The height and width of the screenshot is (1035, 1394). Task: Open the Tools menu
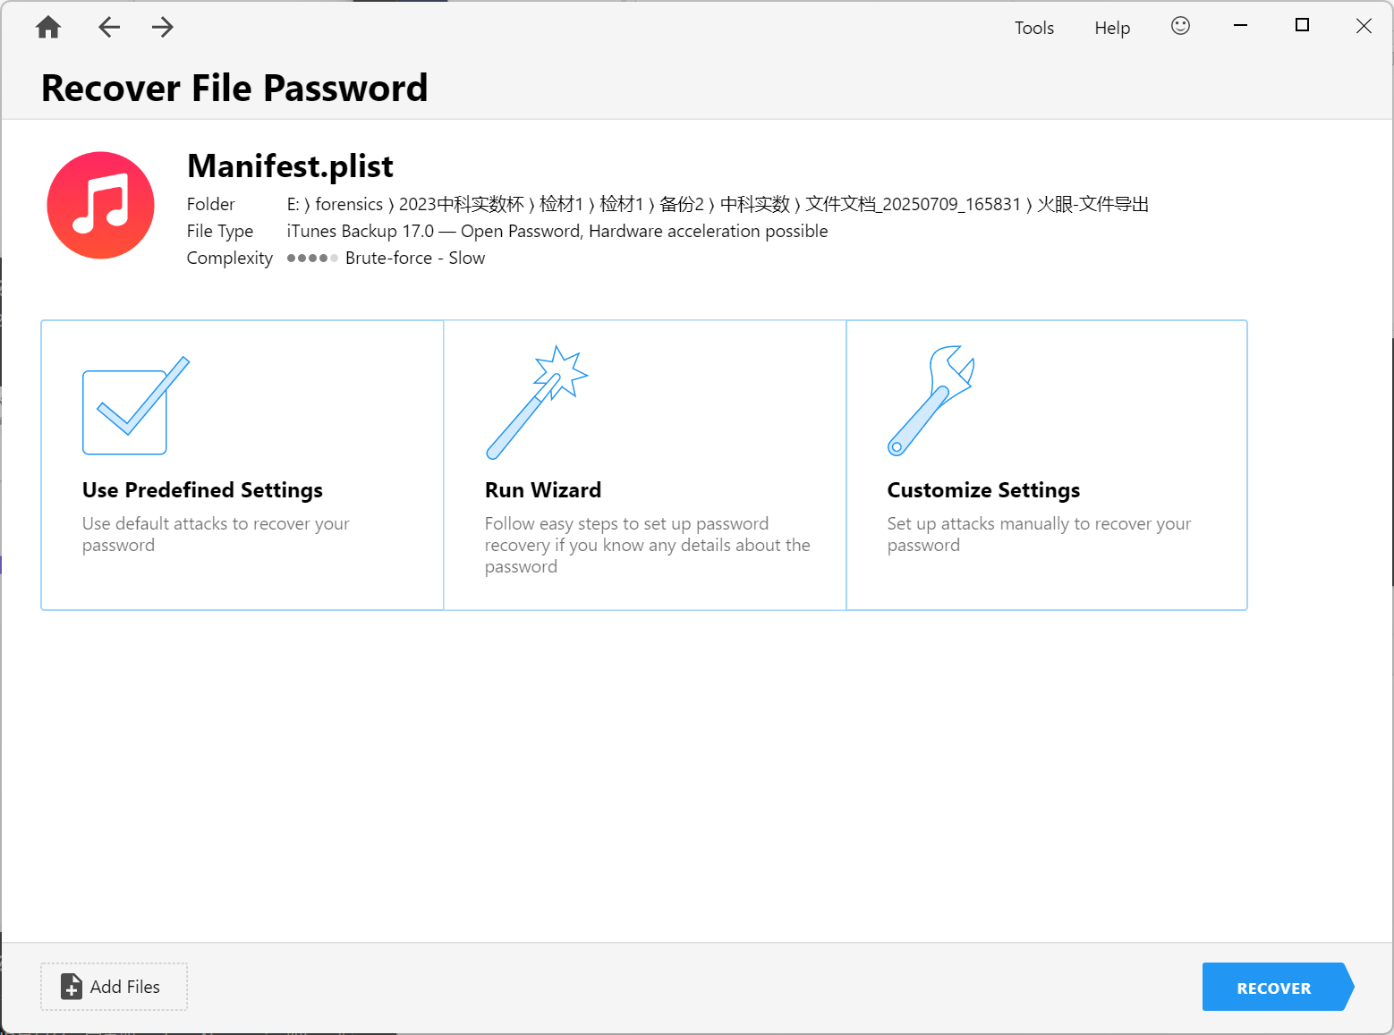tap(1033, 28)
